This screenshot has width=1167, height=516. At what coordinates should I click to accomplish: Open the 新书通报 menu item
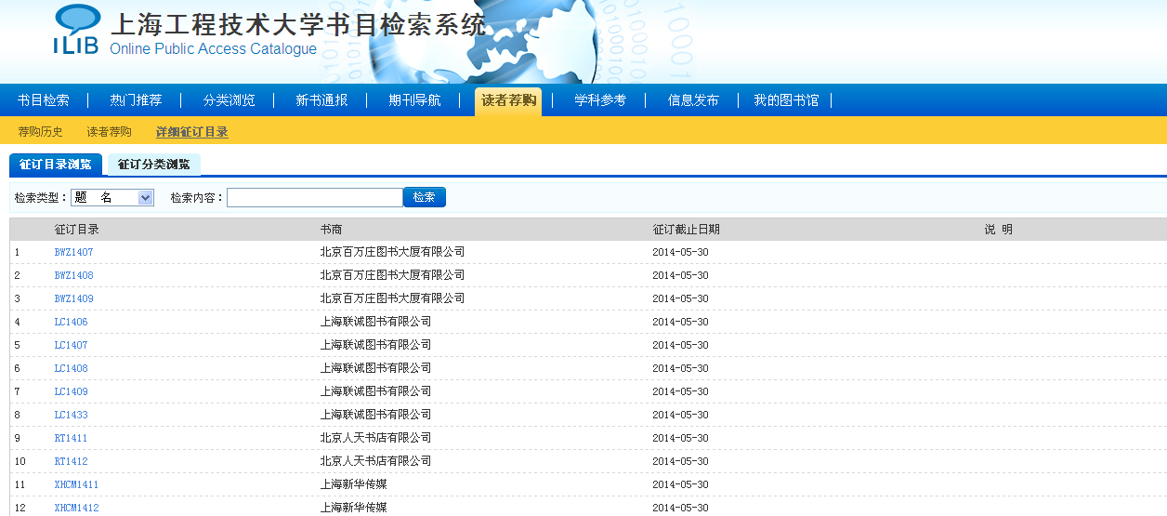[321, 100]
